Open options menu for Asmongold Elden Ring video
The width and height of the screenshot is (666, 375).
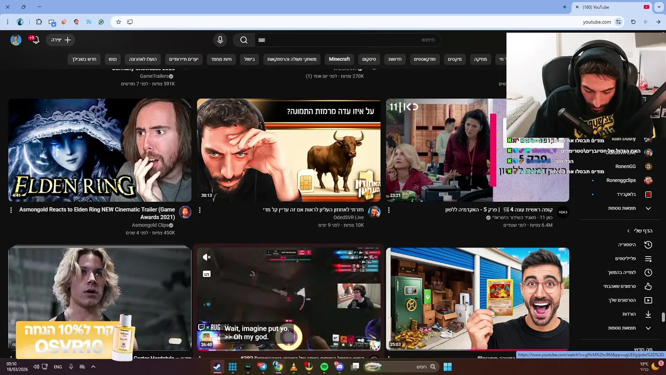(x=11, y=210)
